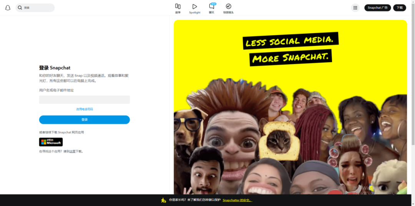Open the apps grid menu icon

pos(355,8)
